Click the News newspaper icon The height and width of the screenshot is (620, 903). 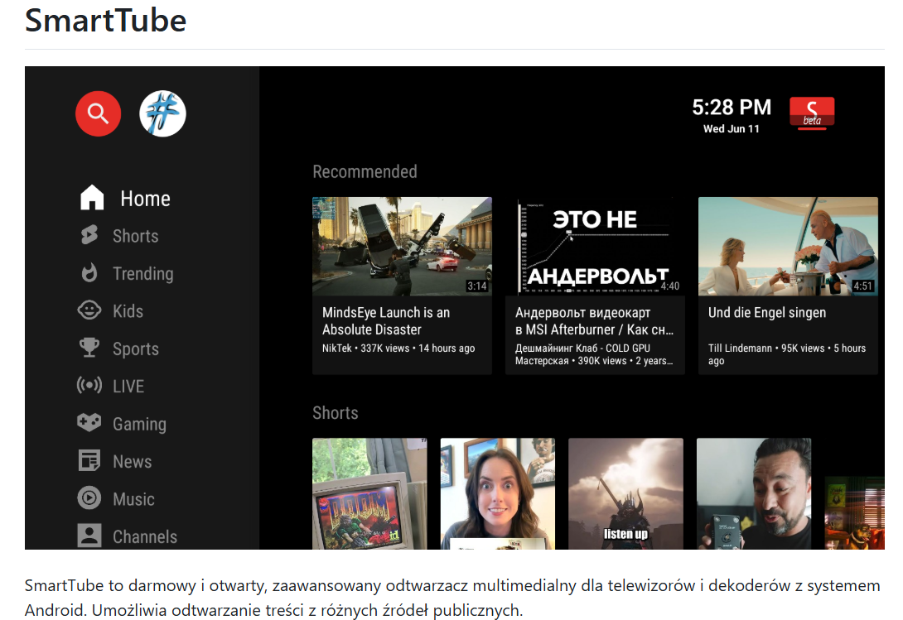click(89, 460)
